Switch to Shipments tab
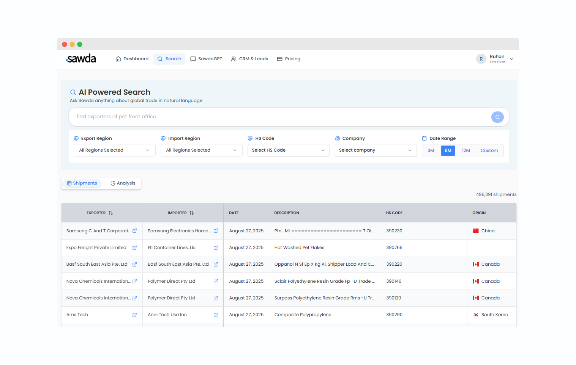This screenshot has width=576, height=365. [x=82, y=183]
